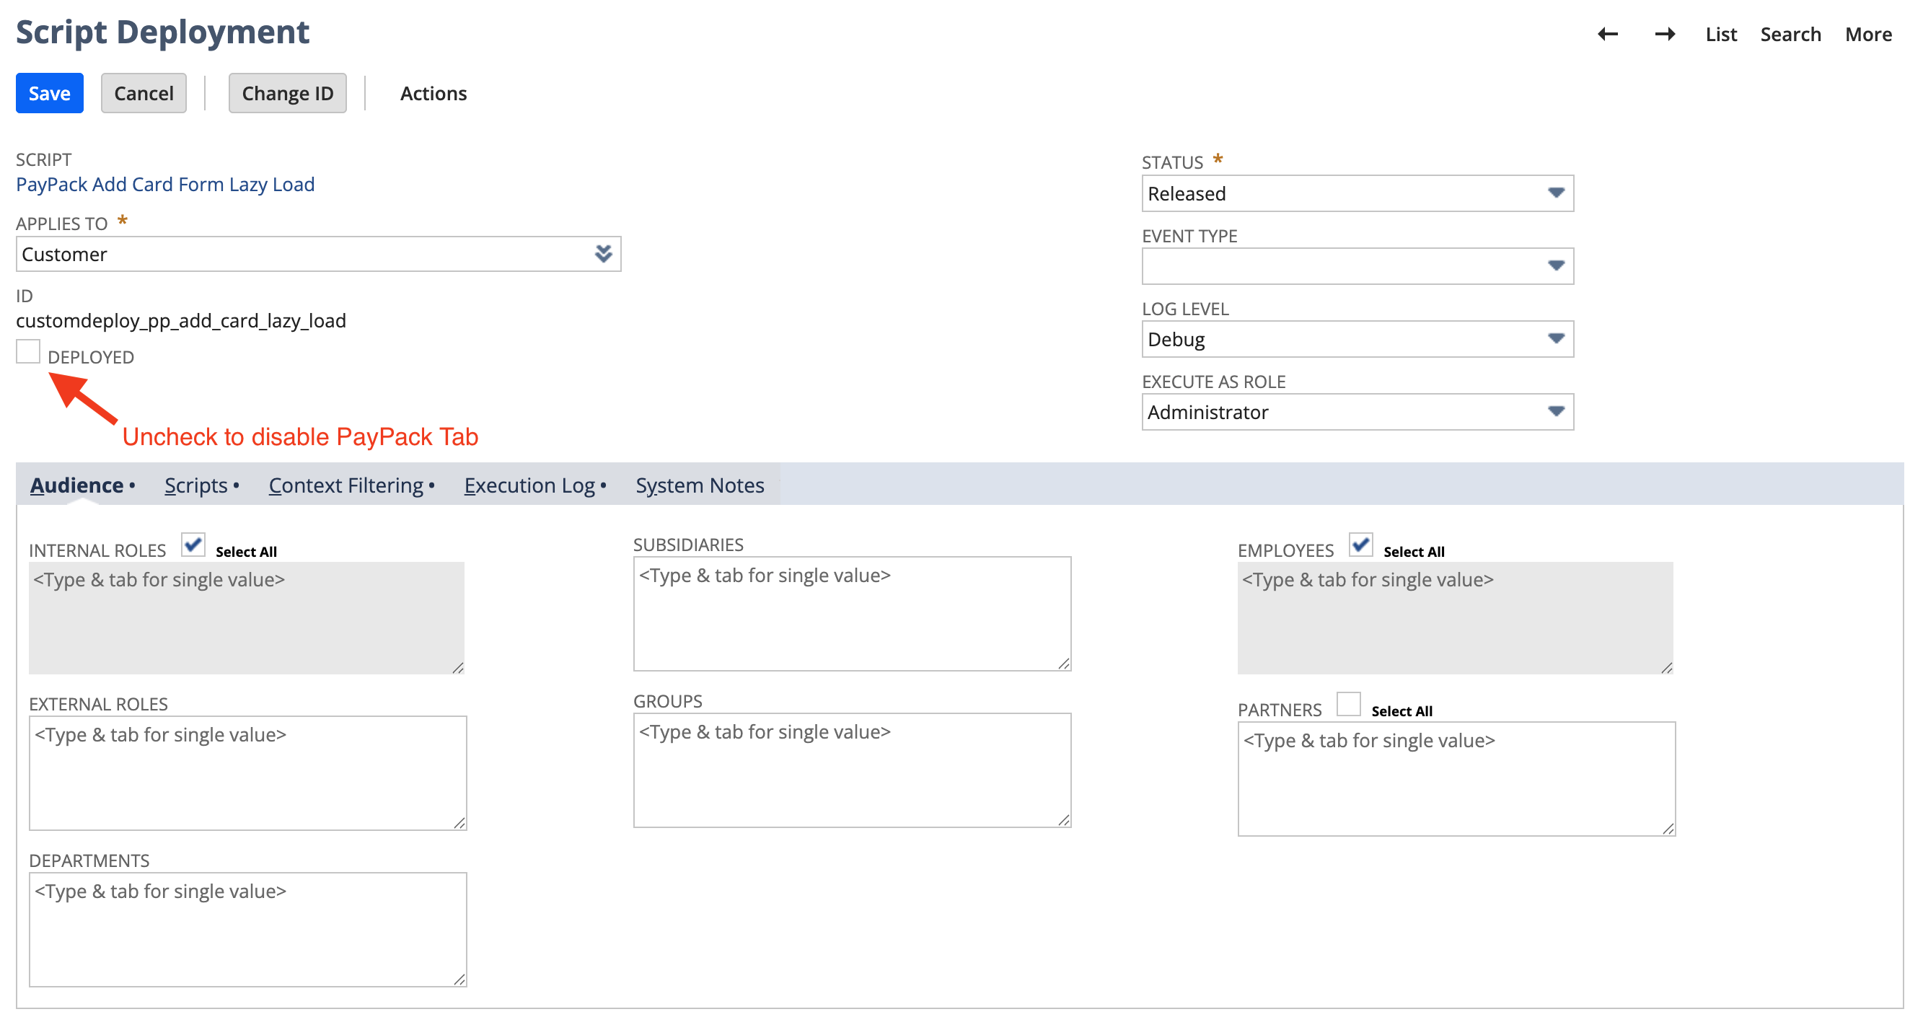Open the More menu in the header

pos(1867,34)
